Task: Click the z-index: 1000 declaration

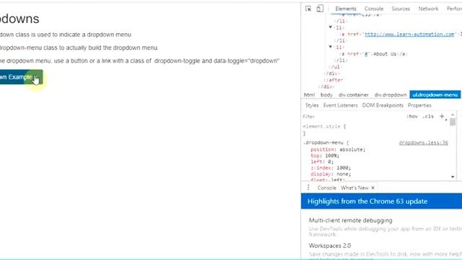Action: pyautogui.click(x=331, y=168)
